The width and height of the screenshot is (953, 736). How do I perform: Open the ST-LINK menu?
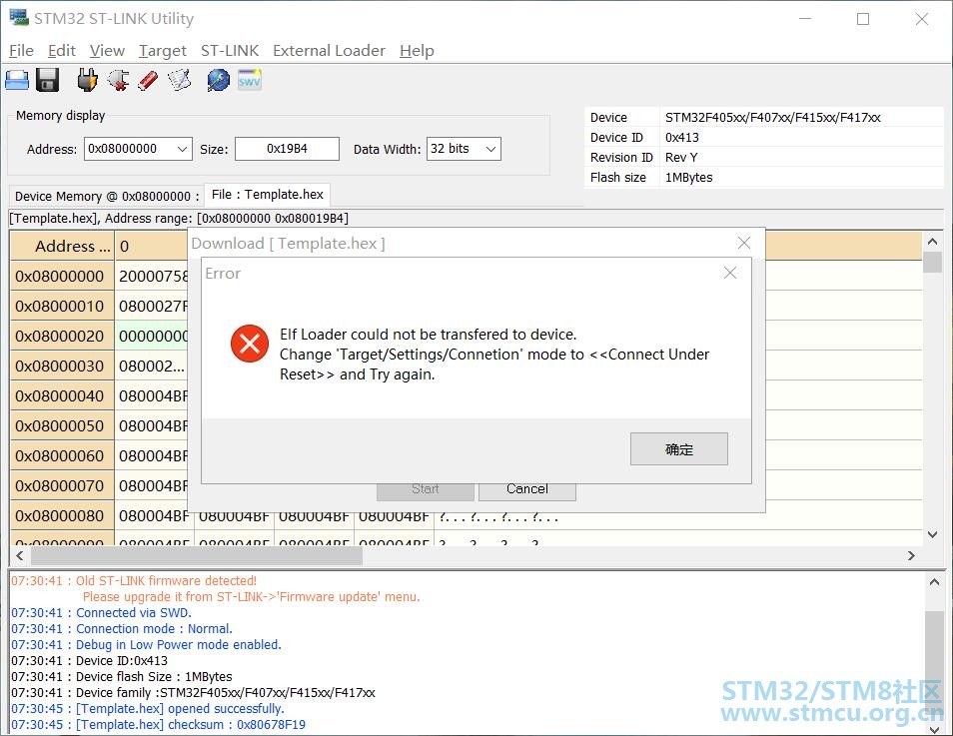point(230,51)
